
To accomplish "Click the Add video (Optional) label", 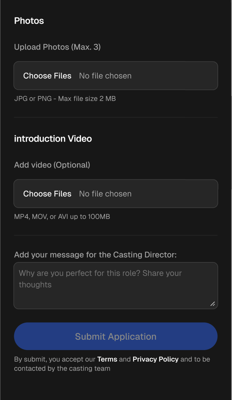I will [x=52, y=165].
